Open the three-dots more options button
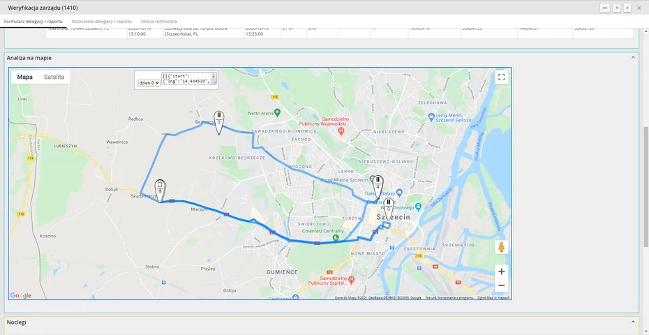The image size is (649, 335). [605, 8]
